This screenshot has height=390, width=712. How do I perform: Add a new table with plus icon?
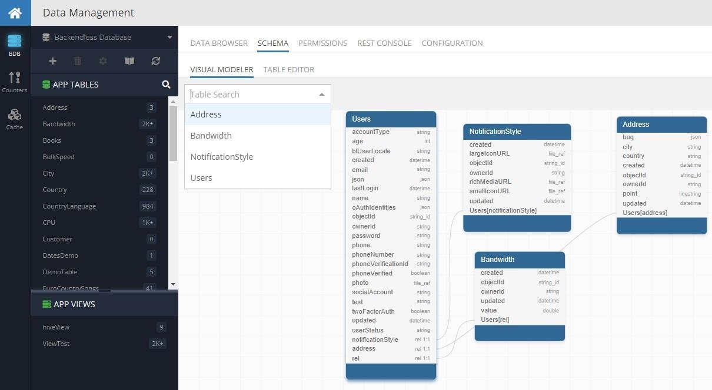coord(52,61)
